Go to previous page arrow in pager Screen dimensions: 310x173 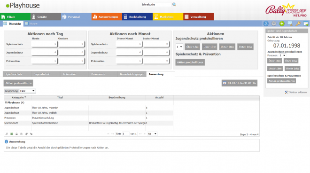coord(113,134)
